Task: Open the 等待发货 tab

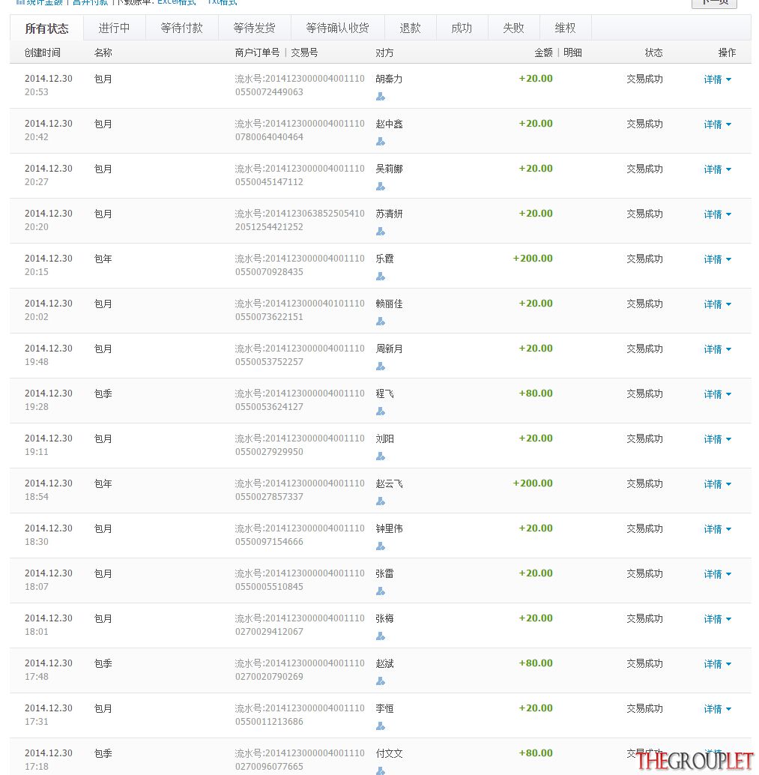Action: pyautogui.click(x=255, y=28)
